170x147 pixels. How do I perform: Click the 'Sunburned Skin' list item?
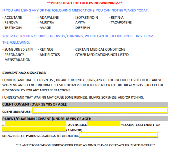point(18,49)
